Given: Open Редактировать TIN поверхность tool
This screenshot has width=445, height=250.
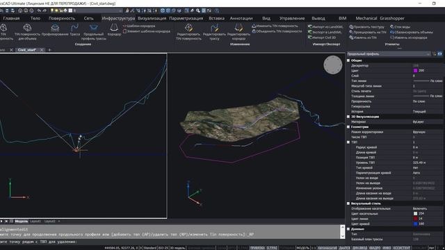Looking at the screenshot, I should (188, 32).
